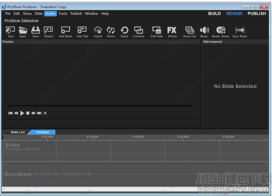Screen dimensions: 272x196
Task: Open Edit Slide tool
Action: pos(157,32)
